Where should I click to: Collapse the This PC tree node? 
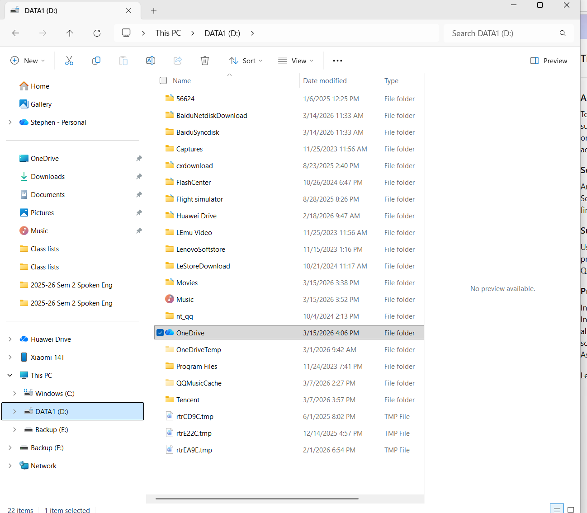(x=10, y=375)
